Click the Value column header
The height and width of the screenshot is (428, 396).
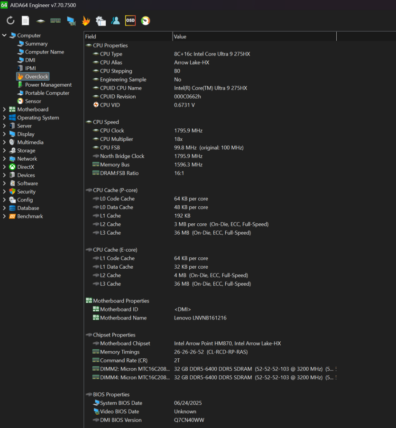tap(255, 36)
